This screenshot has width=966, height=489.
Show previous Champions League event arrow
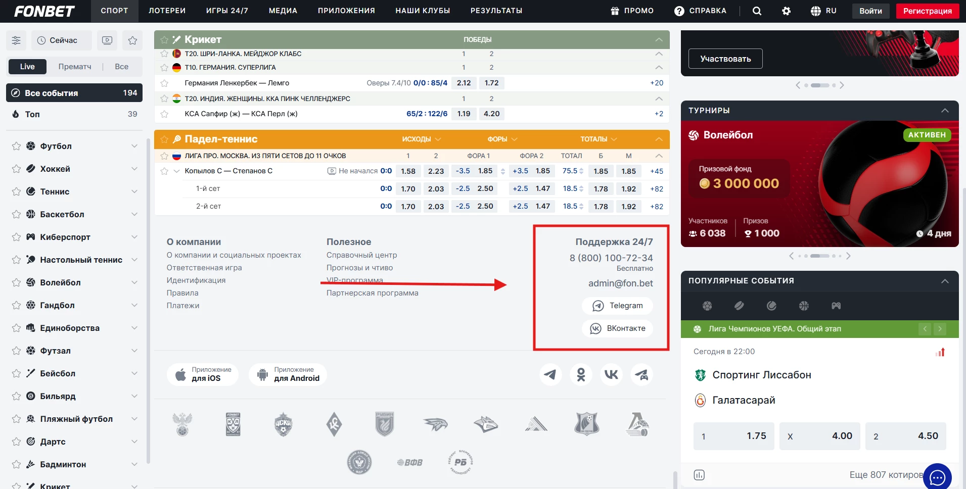coord(925,329)
